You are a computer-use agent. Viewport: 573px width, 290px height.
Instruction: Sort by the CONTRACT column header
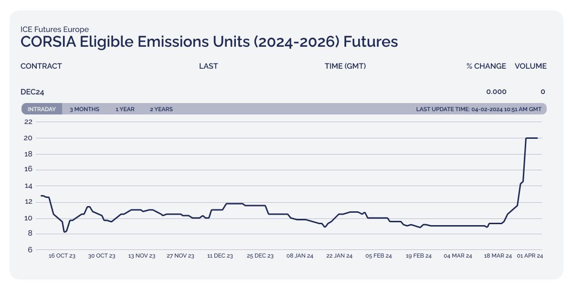pyautogui.click(x=41, y=66)
